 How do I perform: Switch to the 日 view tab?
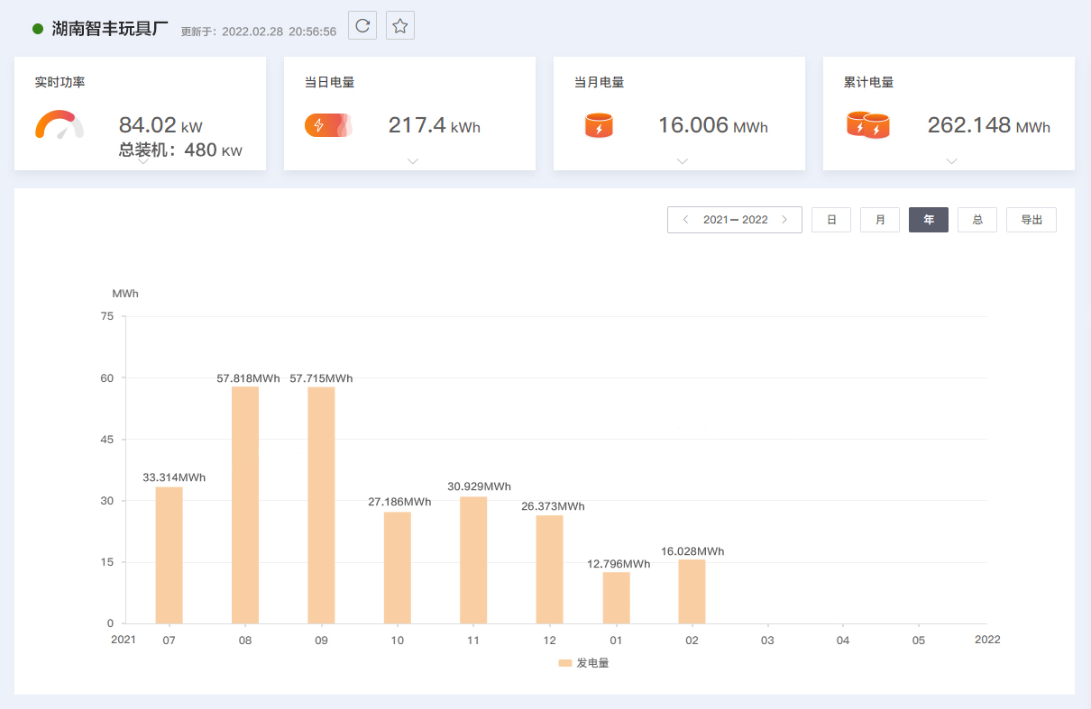click(x=830, y=219)
